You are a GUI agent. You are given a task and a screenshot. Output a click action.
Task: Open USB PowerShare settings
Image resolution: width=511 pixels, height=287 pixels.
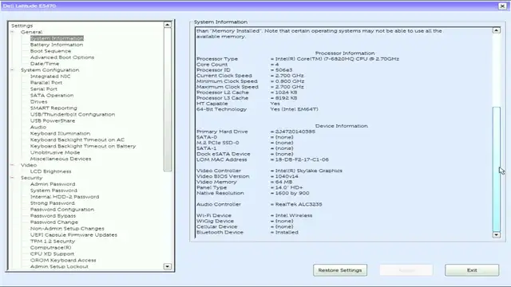coord(53,120)
